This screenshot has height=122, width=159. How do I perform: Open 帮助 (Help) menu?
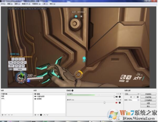pos(52,4)
